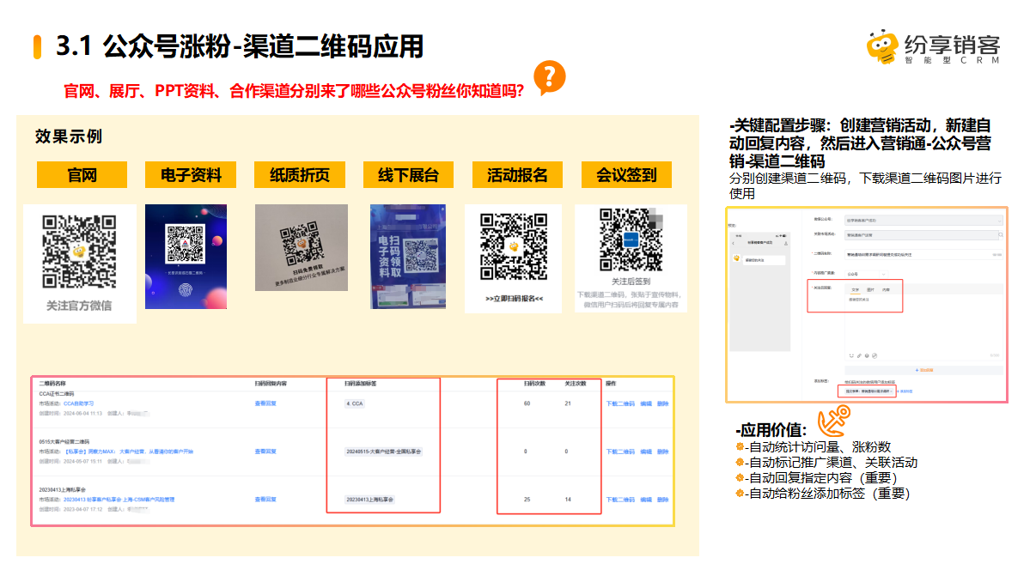Click the emoji icon in reply editor
The height and width of the screenshot is (582, 1036).
[851, 355]
